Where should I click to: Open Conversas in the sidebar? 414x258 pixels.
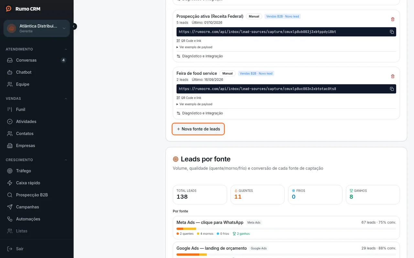[37, 60]
